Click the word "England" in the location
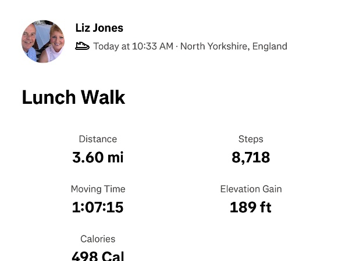349x261 pixels. 269,46
